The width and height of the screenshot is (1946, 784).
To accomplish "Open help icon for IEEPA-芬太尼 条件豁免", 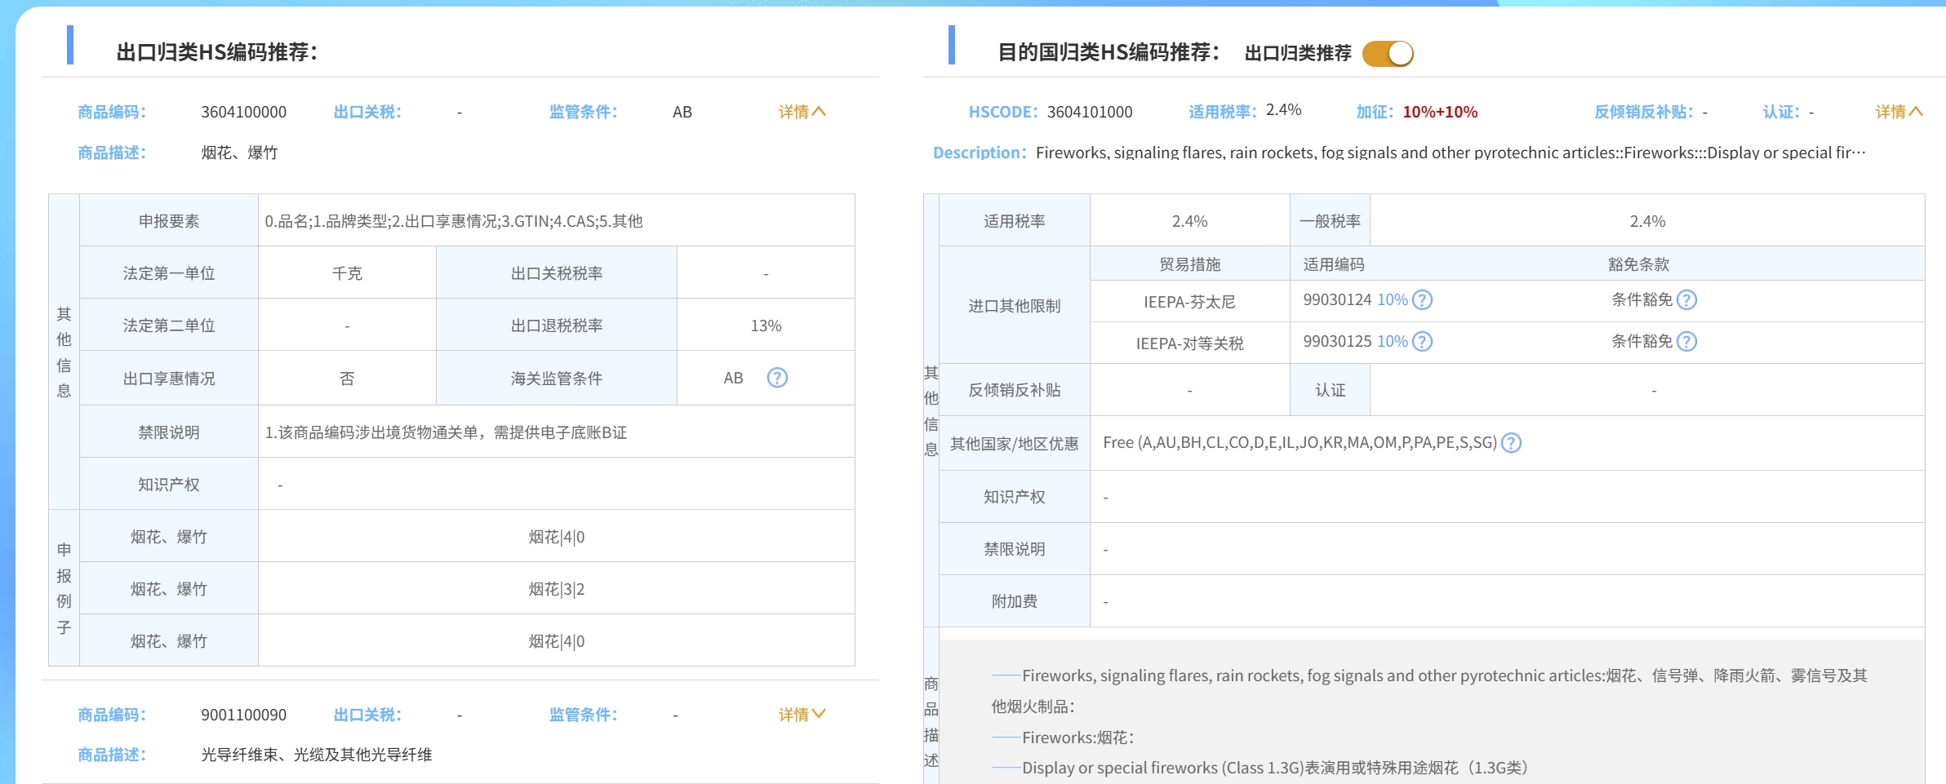I will 1686,300.
